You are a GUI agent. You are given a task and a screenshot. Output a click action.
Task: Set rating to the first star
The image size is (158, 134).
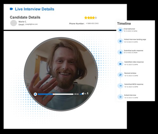pos(86,18)
